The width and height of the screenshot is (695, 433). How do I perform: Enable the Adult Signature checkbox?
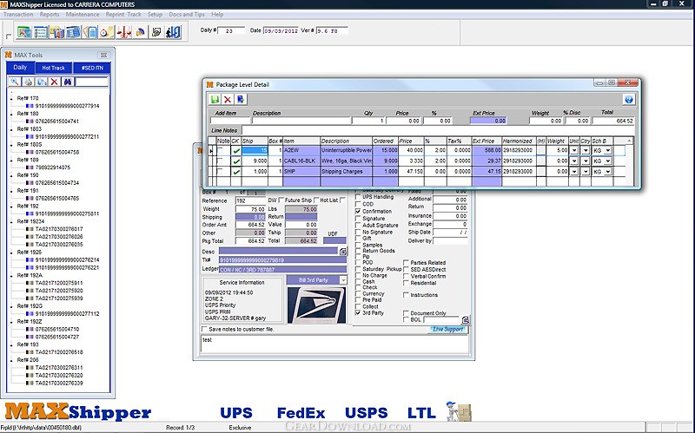pyautogui.click(x=358, y=225)
